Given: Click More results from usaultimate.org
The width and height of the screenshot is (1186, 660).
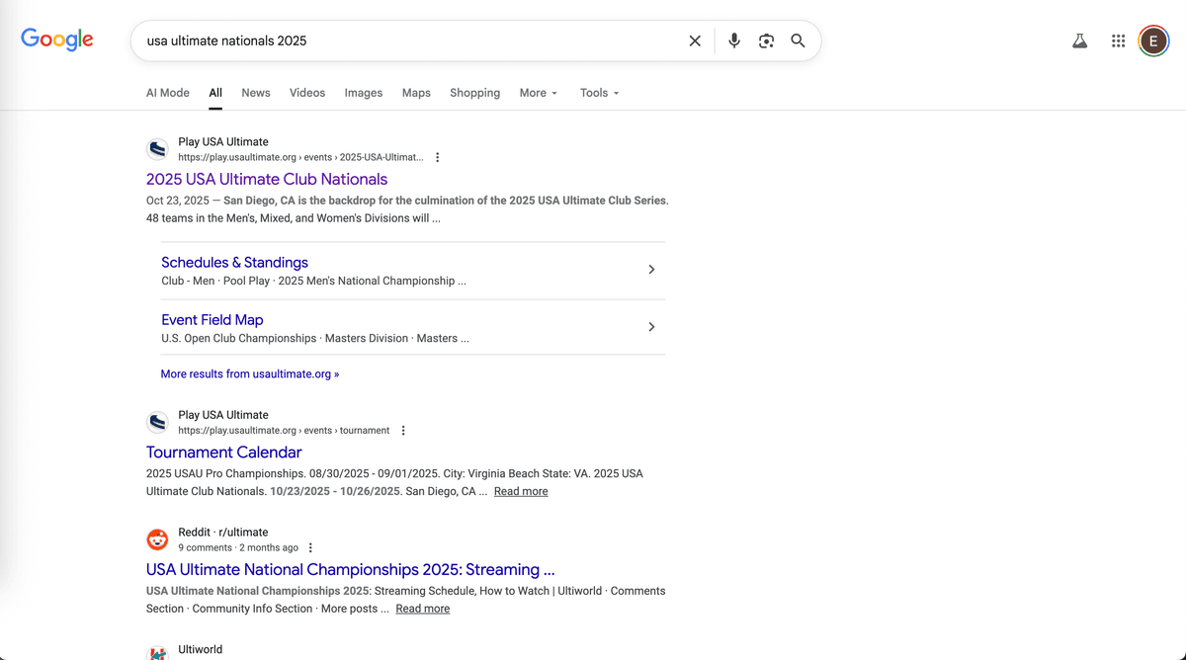Looking at the screenshot, I should [250, 374].
